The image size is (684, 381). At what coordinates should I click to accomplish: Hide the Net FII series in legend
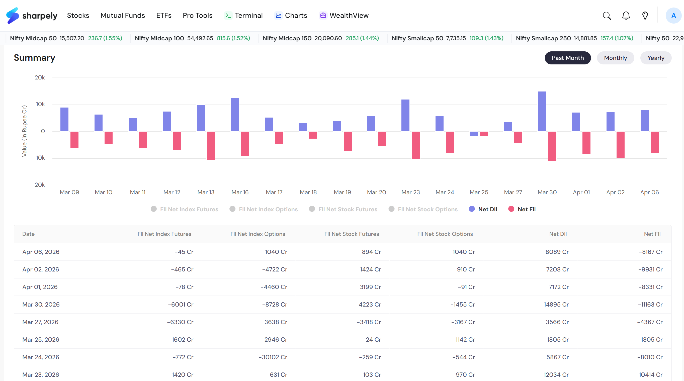coord(522,209)
